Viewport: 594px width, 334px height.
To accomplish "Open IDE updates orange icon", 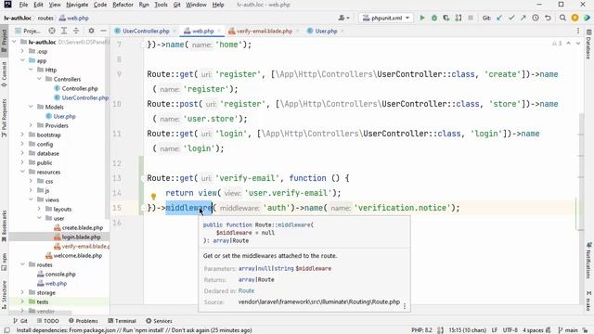I will coord(575,18).
